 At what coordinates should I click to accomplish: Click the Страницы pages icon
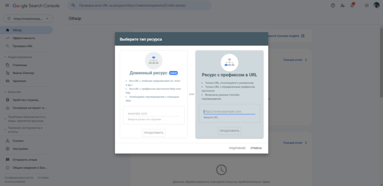(7, 65)
